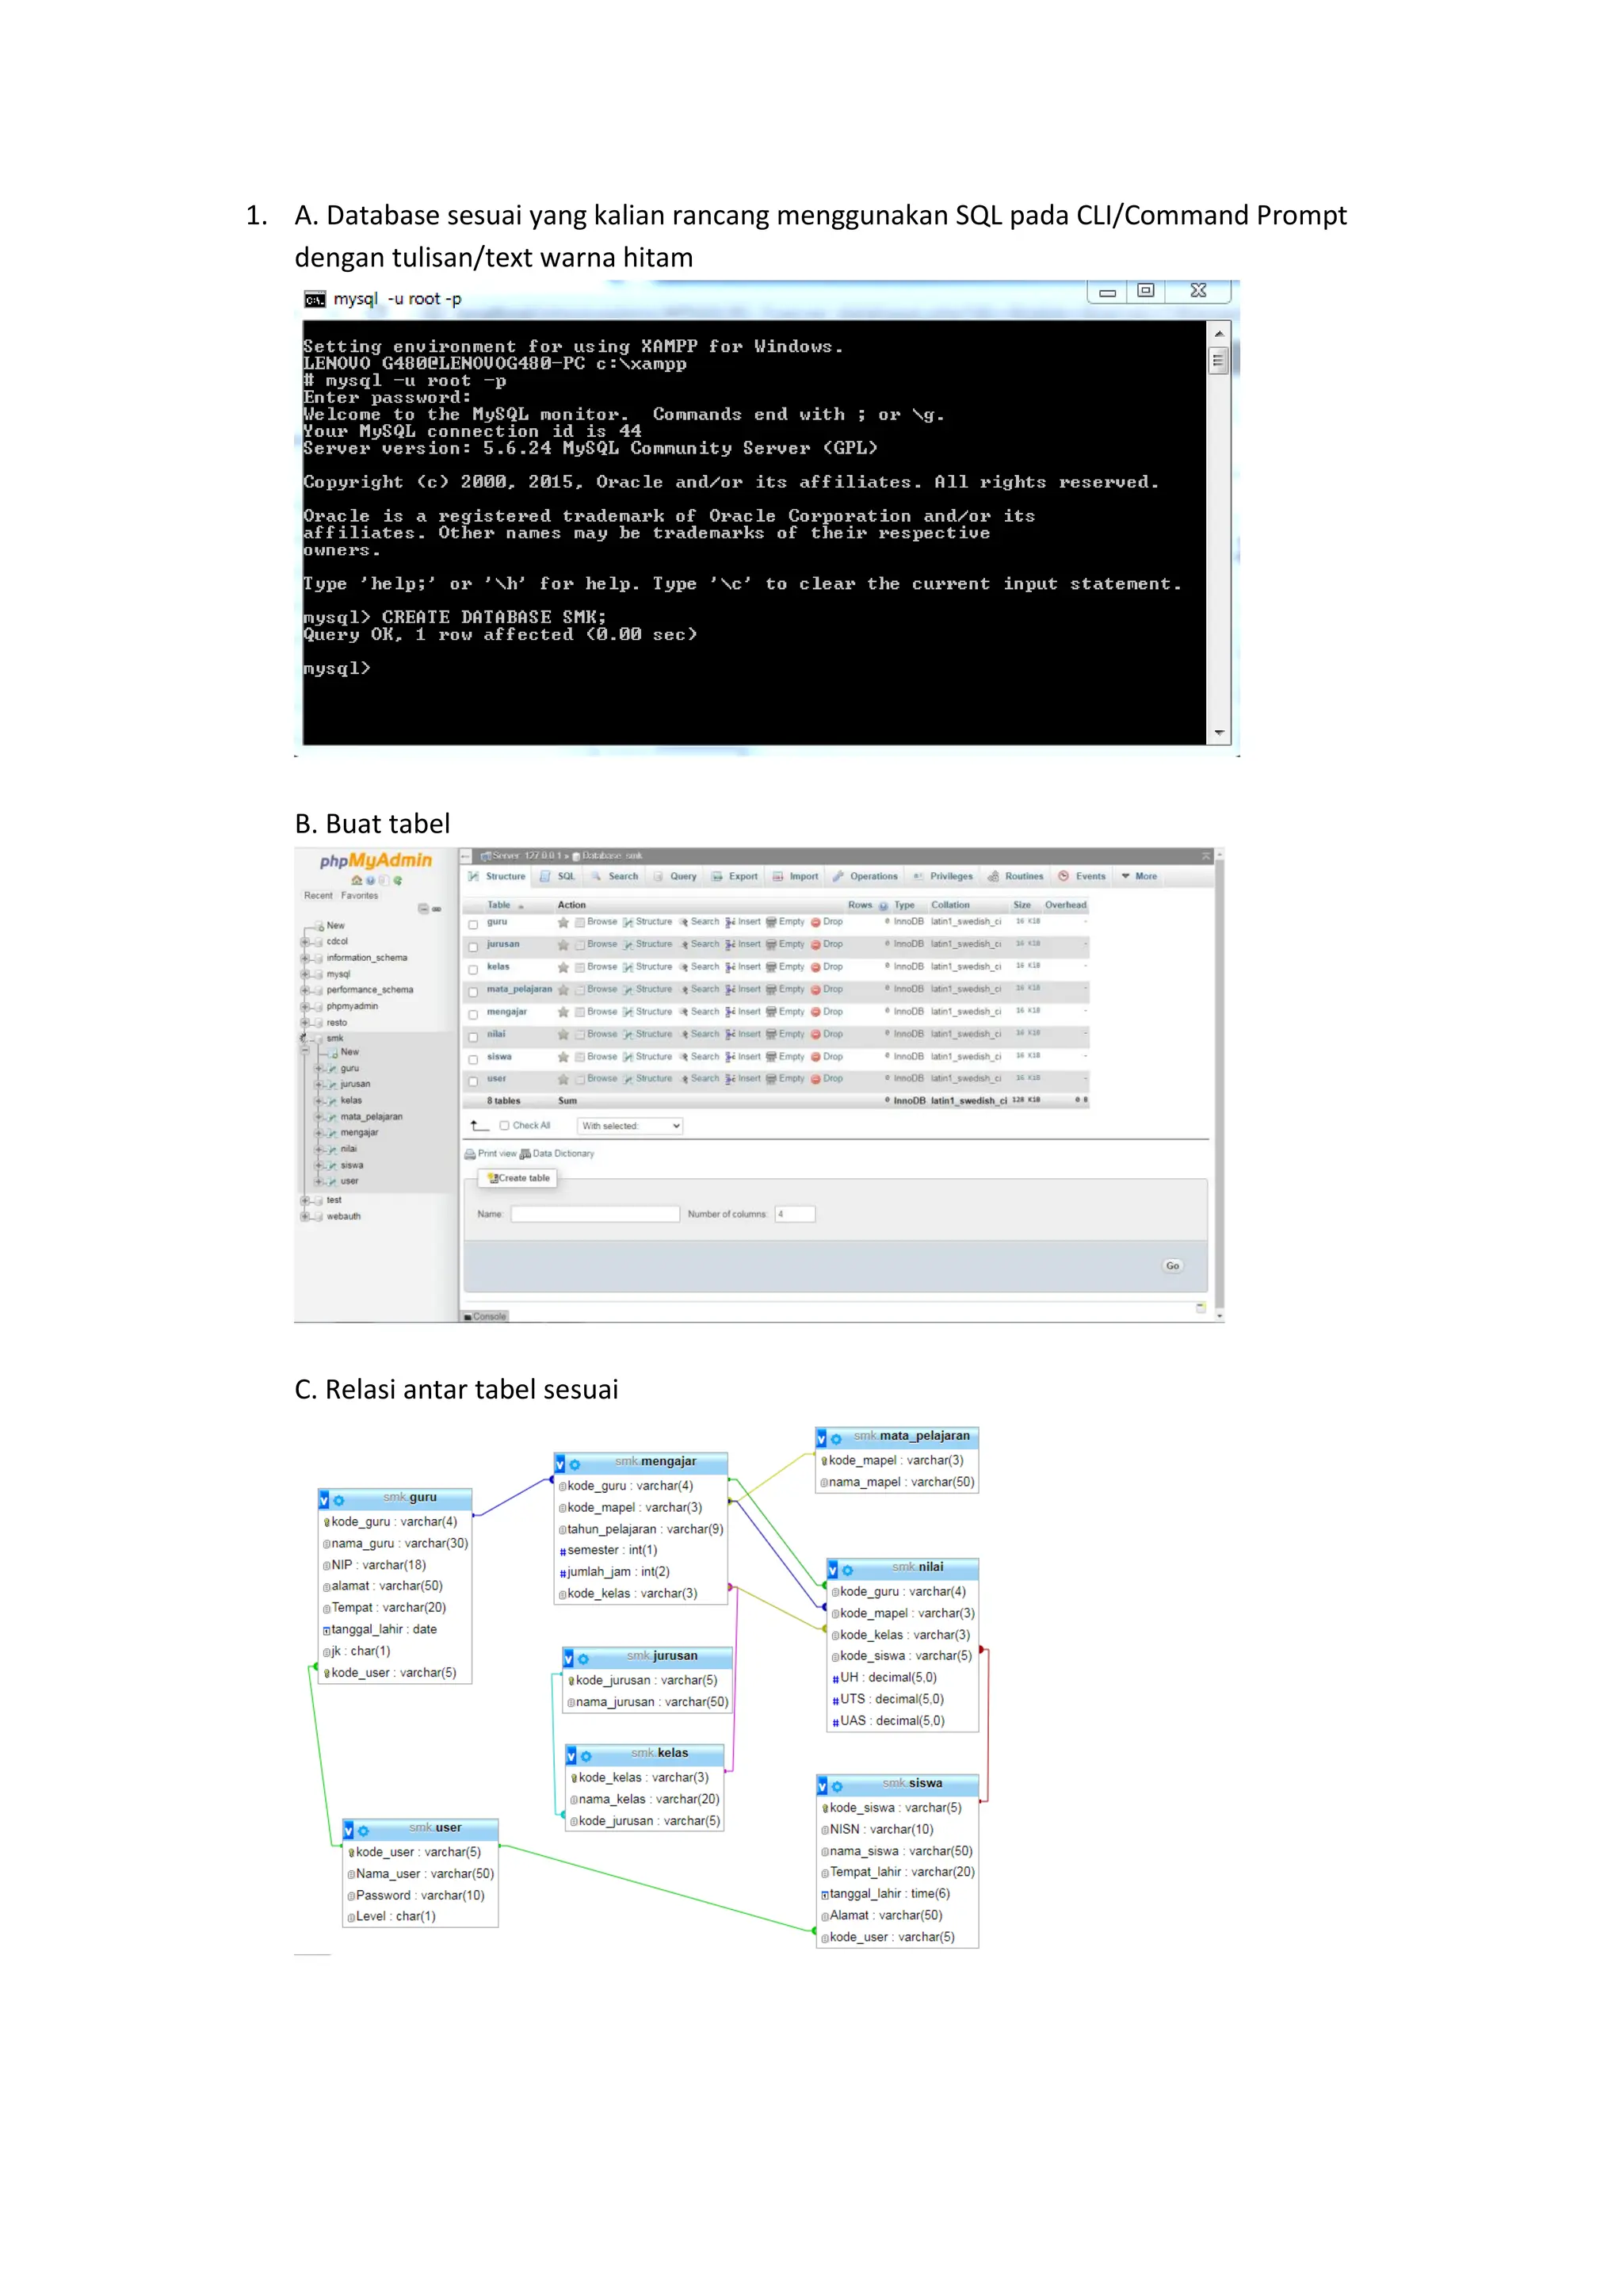Screen dimensions: 1623x2296
Task: Click Insert icon for mengajar table
Action: [x=731, y=1012]
